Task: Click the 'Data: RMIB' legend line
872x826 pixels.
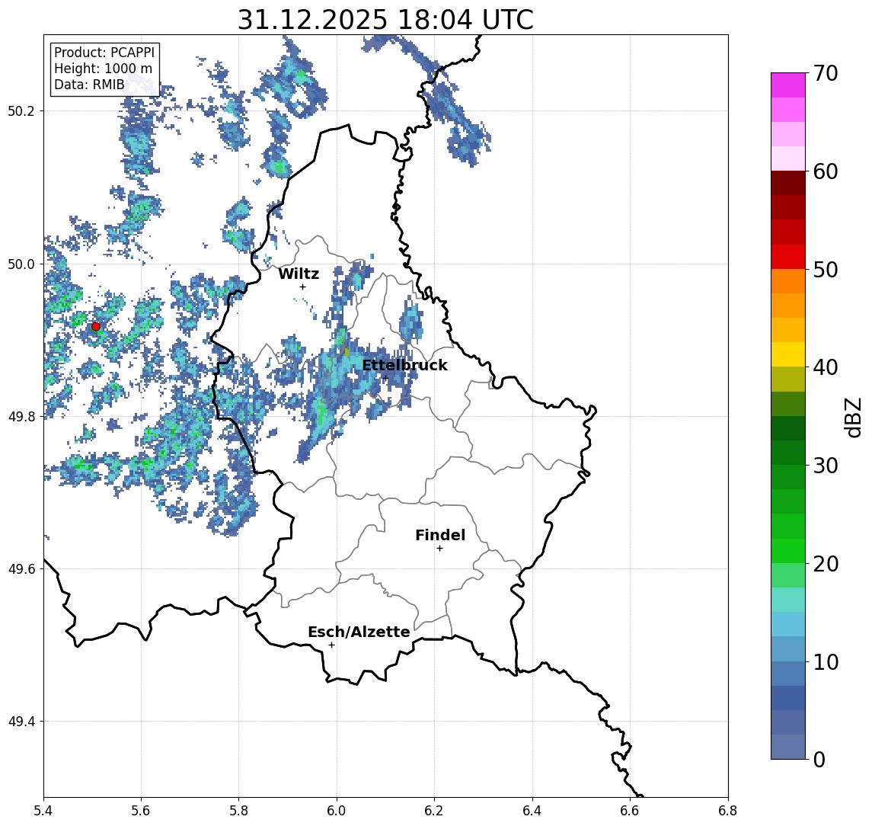Action: tap(89, 85)
